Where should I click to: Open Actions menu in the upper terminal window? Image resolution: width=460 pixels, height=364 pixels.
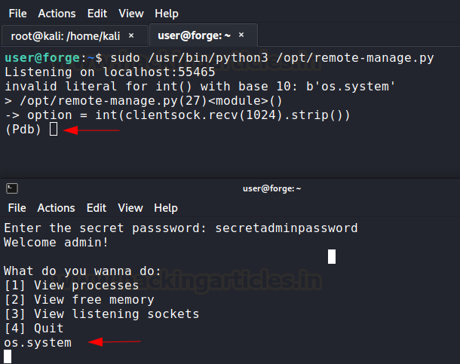point(57,14)
